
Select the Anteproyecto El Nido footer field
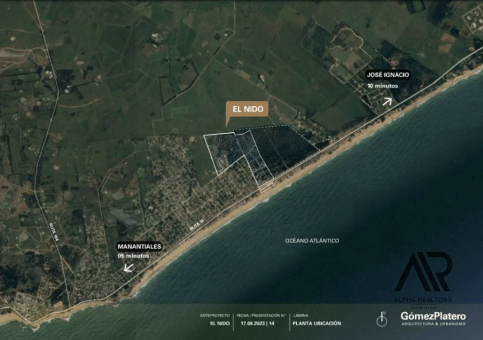[215, 320]
